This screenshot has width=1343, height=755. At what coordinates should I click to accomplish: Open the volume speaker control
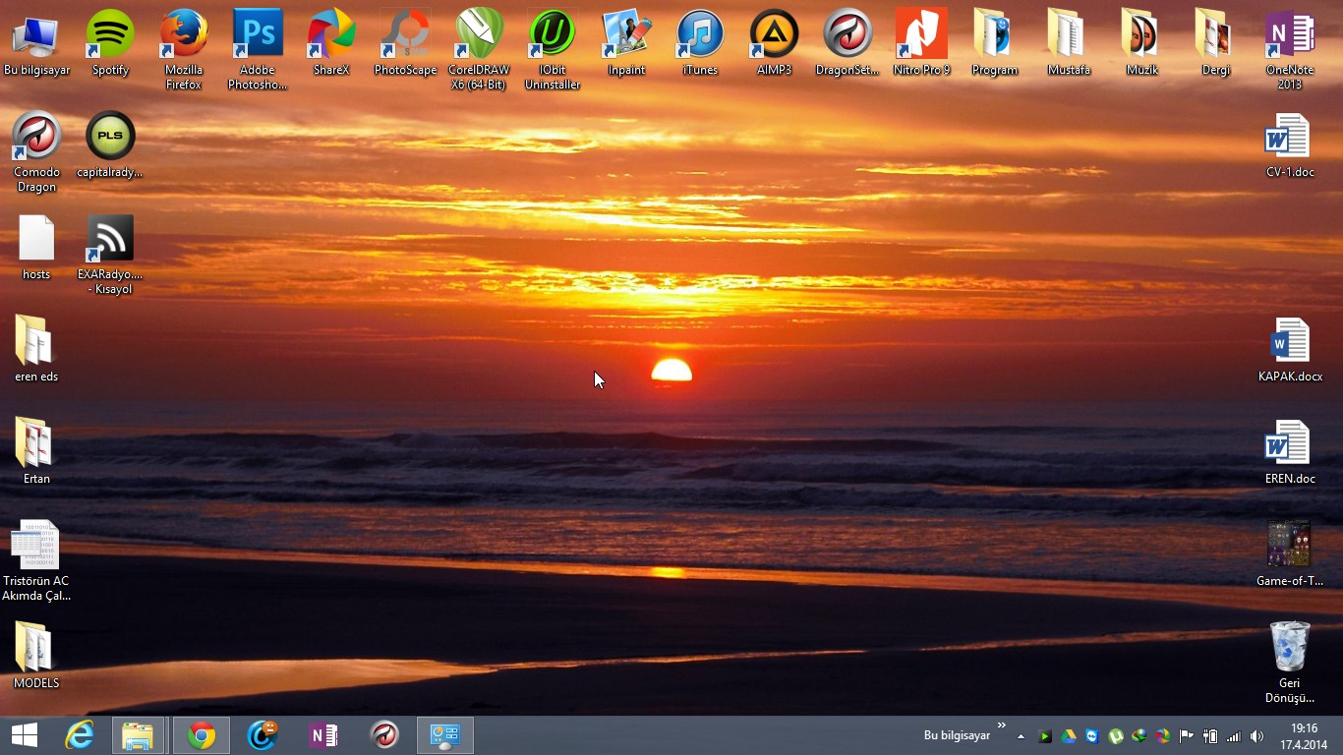coord(1257,736)
